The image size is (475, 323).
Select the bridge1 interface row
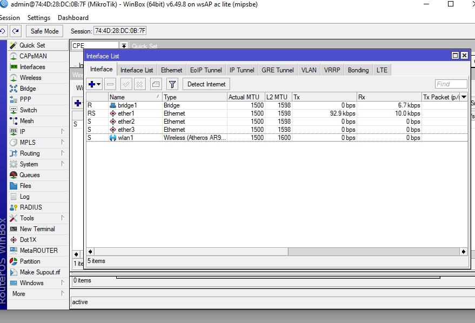277,105
